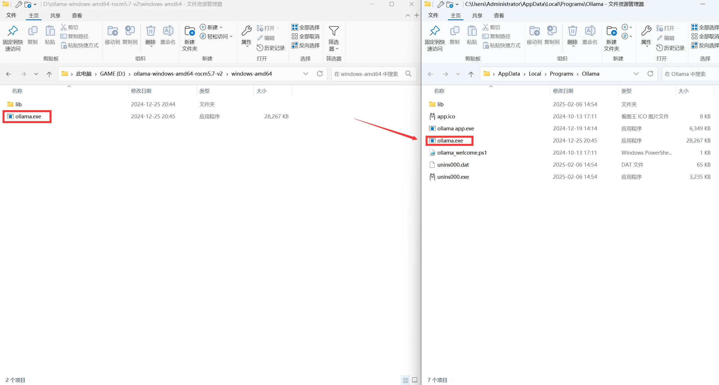The image size is (719, 385).
Task: Open the View tab in left window
Action: (77, 15)
